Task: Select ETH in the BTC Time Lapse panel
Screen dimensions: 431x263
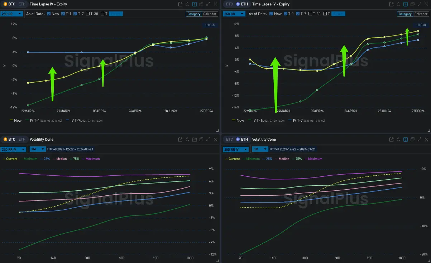Action: pos(22,4)
